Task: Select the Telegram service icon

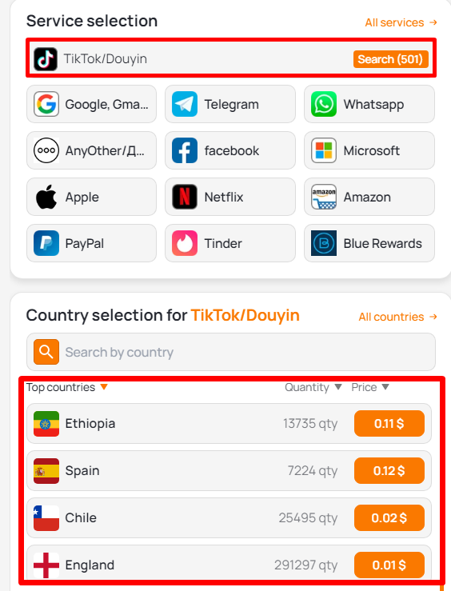Action: click(x=185, y=104)
